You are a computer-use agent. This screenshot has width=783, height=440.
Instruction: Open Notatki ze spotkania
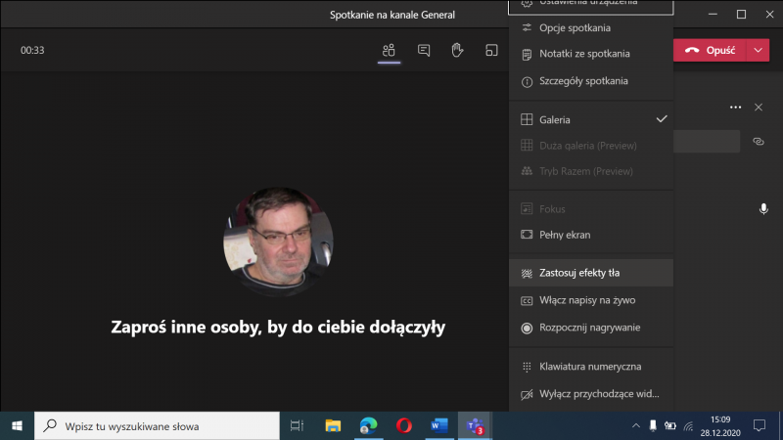(x=591, y=54)
